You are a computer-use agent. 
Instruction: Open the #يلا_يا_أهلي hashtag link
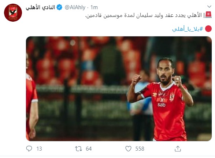(x=188, y=29)
